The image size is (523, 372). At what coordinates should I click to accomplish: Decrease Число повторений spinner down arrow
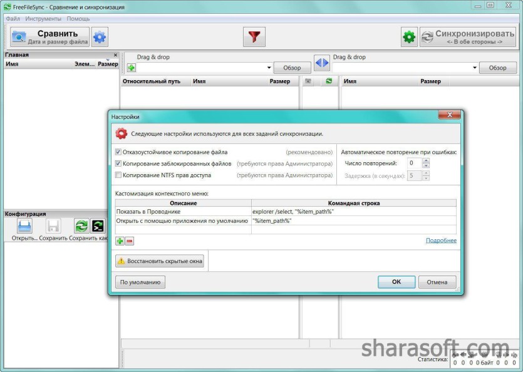[426, 166]
